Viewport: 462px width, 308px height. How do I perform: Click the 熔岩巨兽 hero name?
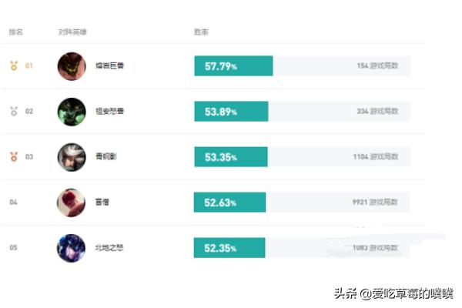tap(109, 65)
